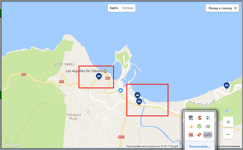Zoom out with the minus button
This screenshot has width=243, height=150.
(x=228, y=134)
